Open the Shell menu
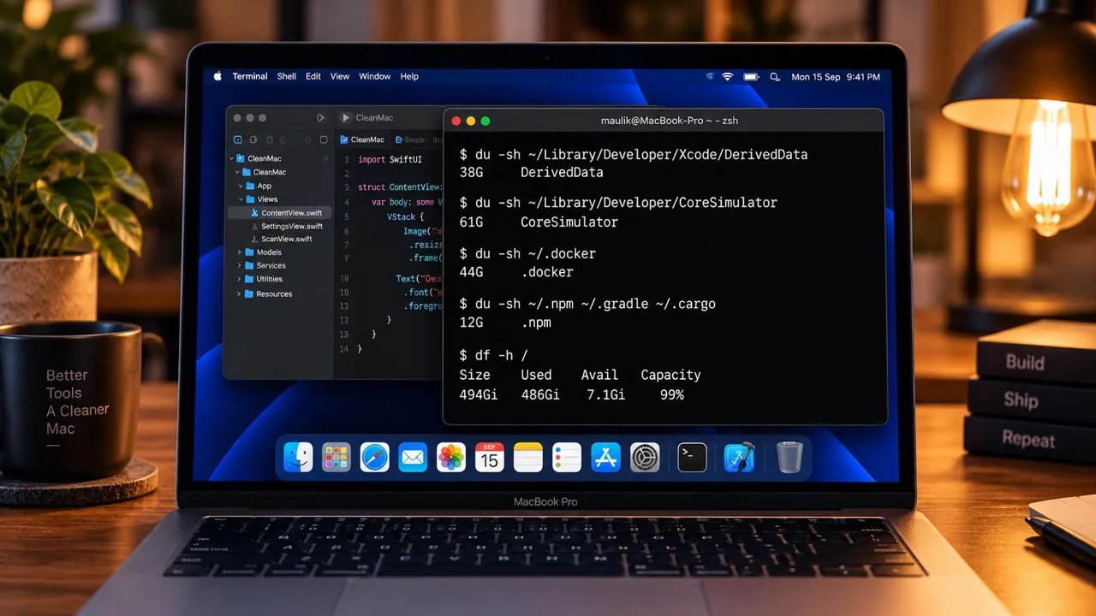This screenshot has height=616, width=1096. [287, 76]
